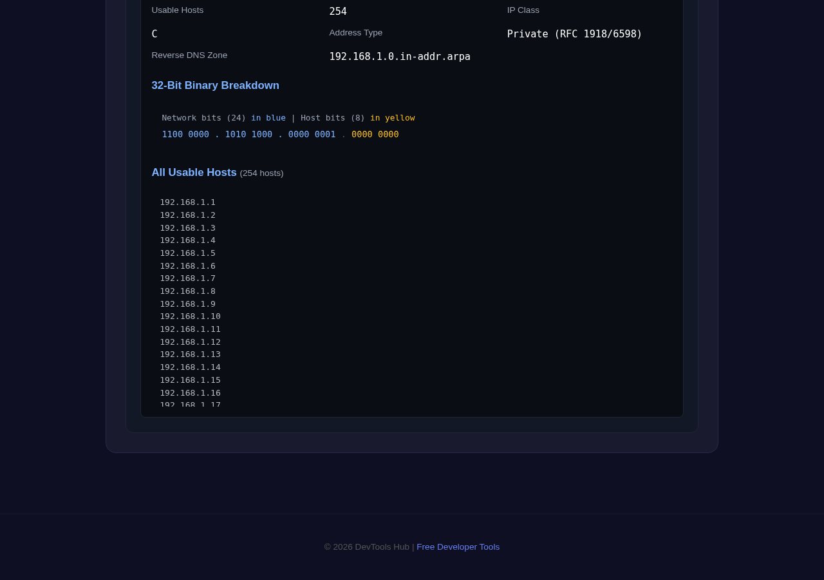This screenshot has width=824, height=580.
Task: Select host address 192.168.1.7
Action: coord(187,278)
